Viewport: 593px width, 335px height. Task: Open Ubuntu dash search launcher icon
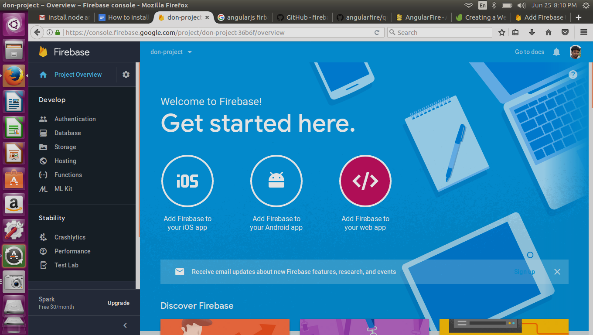tap(14, 24)
